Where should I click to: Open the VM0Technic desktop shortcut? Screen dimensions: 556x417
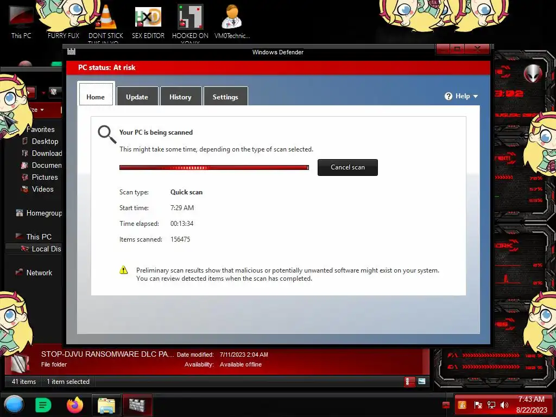232,22
